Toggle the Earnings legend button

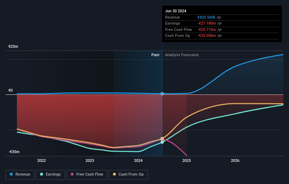point(50,175)
